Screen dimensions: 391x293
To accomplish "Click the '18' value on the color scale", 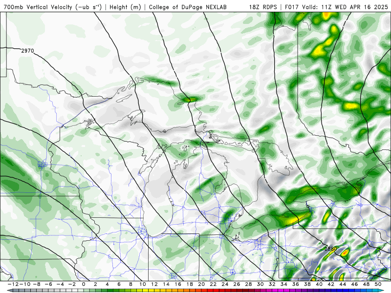I will tap(190, 284).
